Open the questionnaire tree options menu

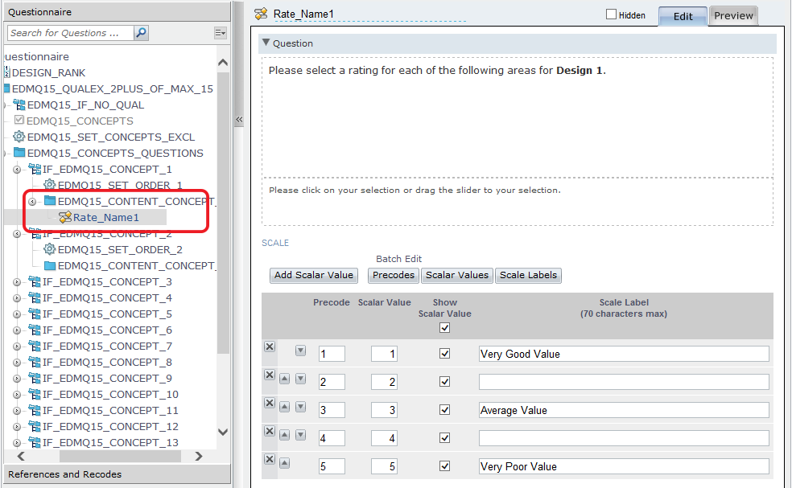(x=221, y=33)
